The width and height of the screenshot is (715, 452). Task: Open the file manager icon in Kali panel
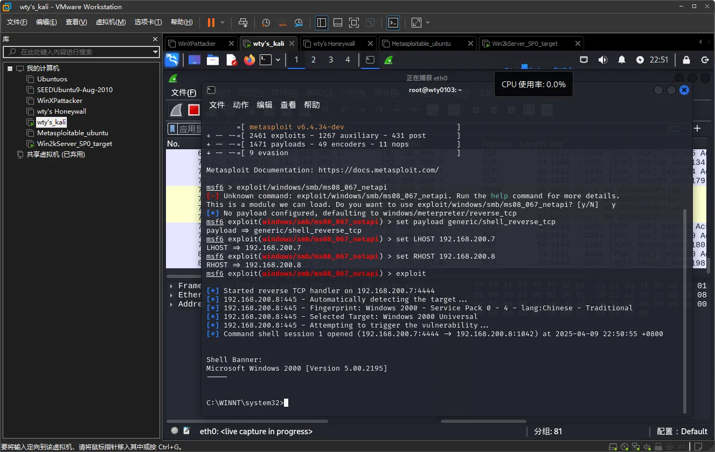point(213,60)
